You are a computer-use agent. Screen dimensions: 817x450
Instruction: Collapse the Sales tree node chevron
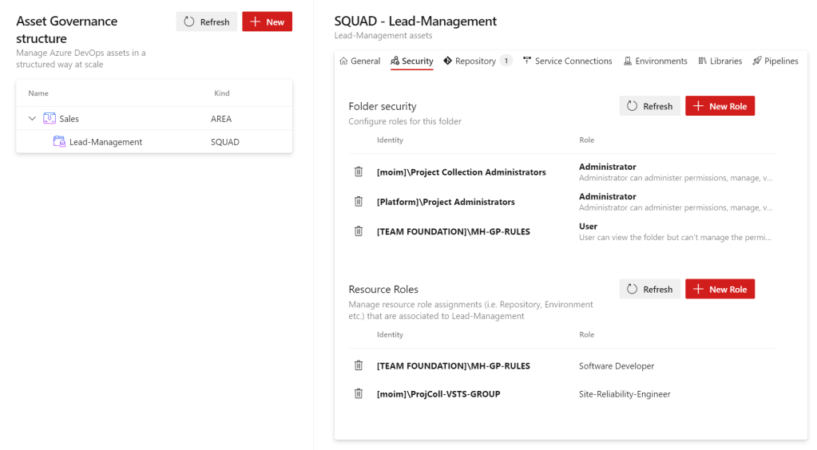[x=33, y=119]
